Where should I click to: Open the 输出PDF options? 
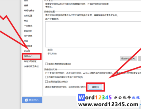tap(28, 31)
